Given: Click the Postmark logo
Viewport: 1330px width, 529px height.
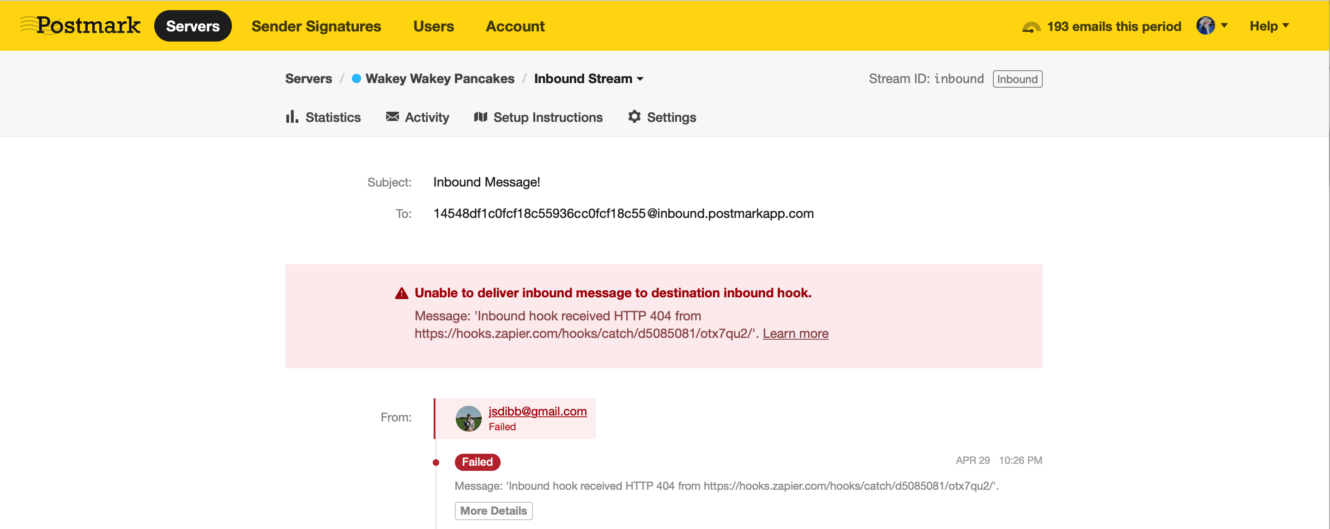Looking at the screenshot, I should (x=80, y=25).
